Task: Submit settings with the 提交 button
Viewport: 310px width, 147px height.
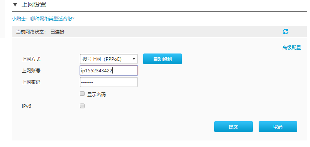Action: (x=234, y=127)
